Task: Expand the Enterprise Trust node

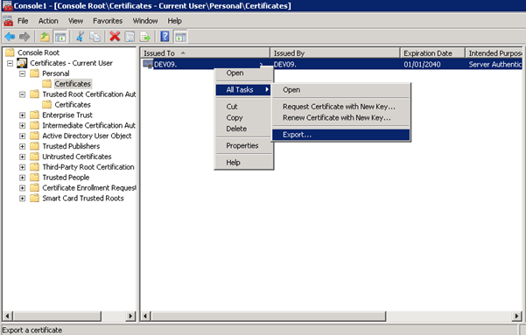Action: point(22,115)
